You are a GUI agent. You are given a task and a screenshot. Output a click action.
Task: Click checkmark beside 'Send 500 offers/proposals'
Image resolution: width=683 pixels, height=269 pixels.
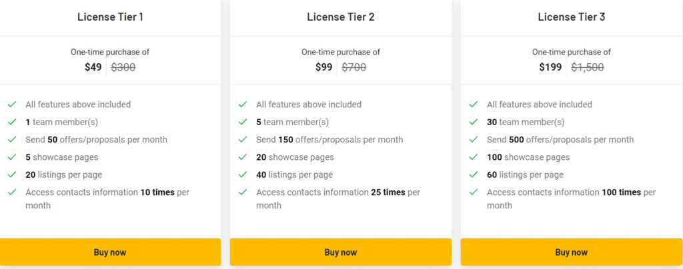(x=474, y=140)
